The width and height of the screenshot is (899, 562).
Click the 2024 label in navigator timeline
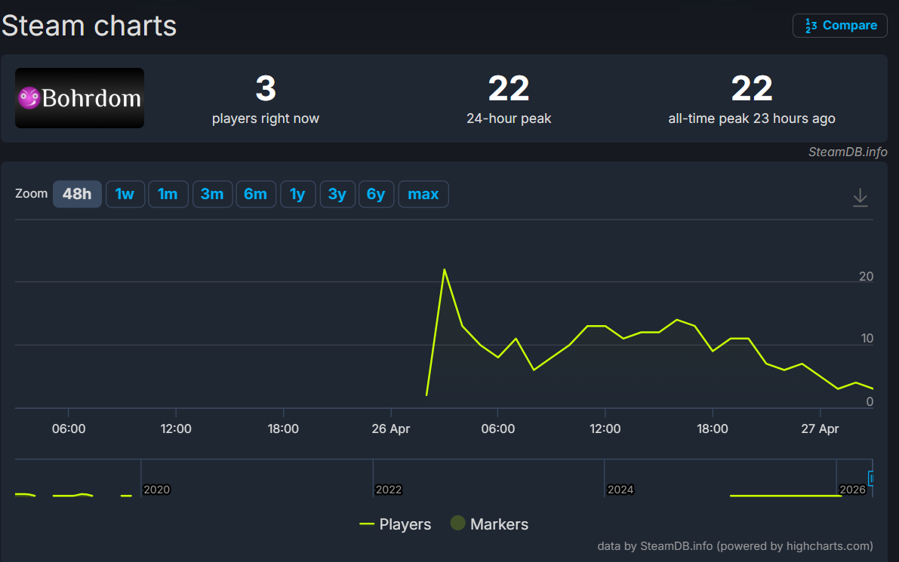coord(620,490)
